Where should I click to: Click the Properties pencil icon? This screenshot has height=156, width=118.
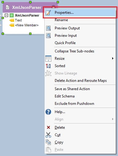48,13
